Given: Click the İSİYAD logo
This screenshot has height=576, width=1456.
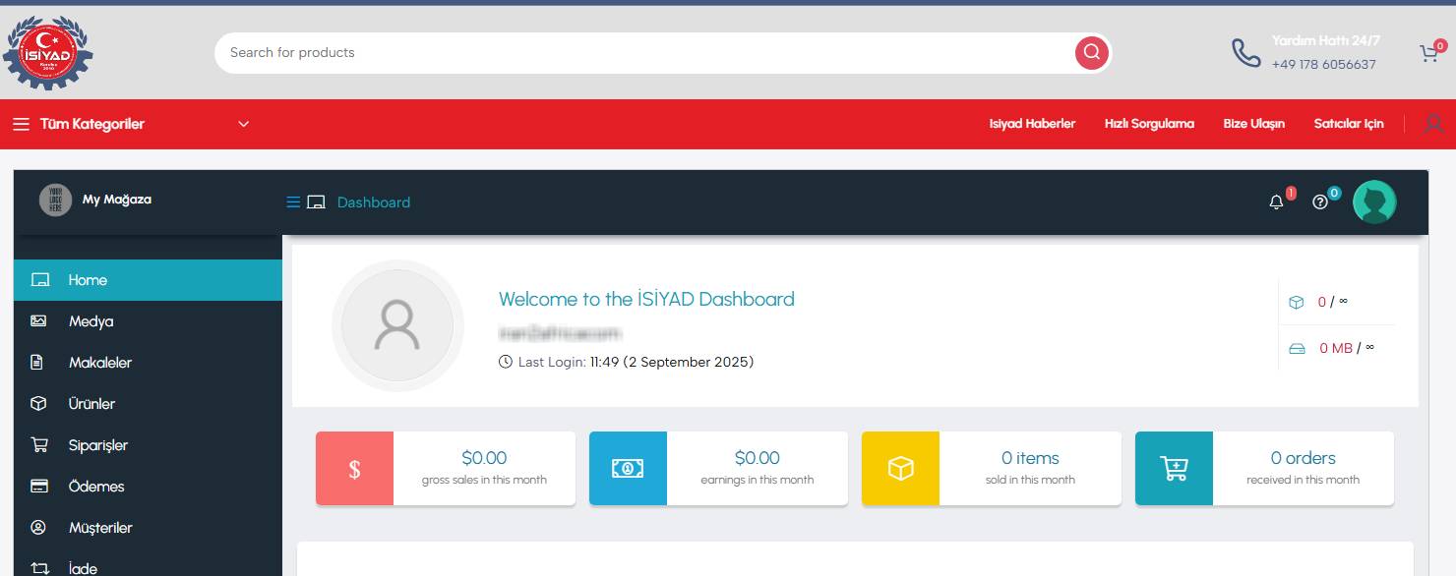Looking at the screenshot, I should pyautogui.click(x=49, y=54).
